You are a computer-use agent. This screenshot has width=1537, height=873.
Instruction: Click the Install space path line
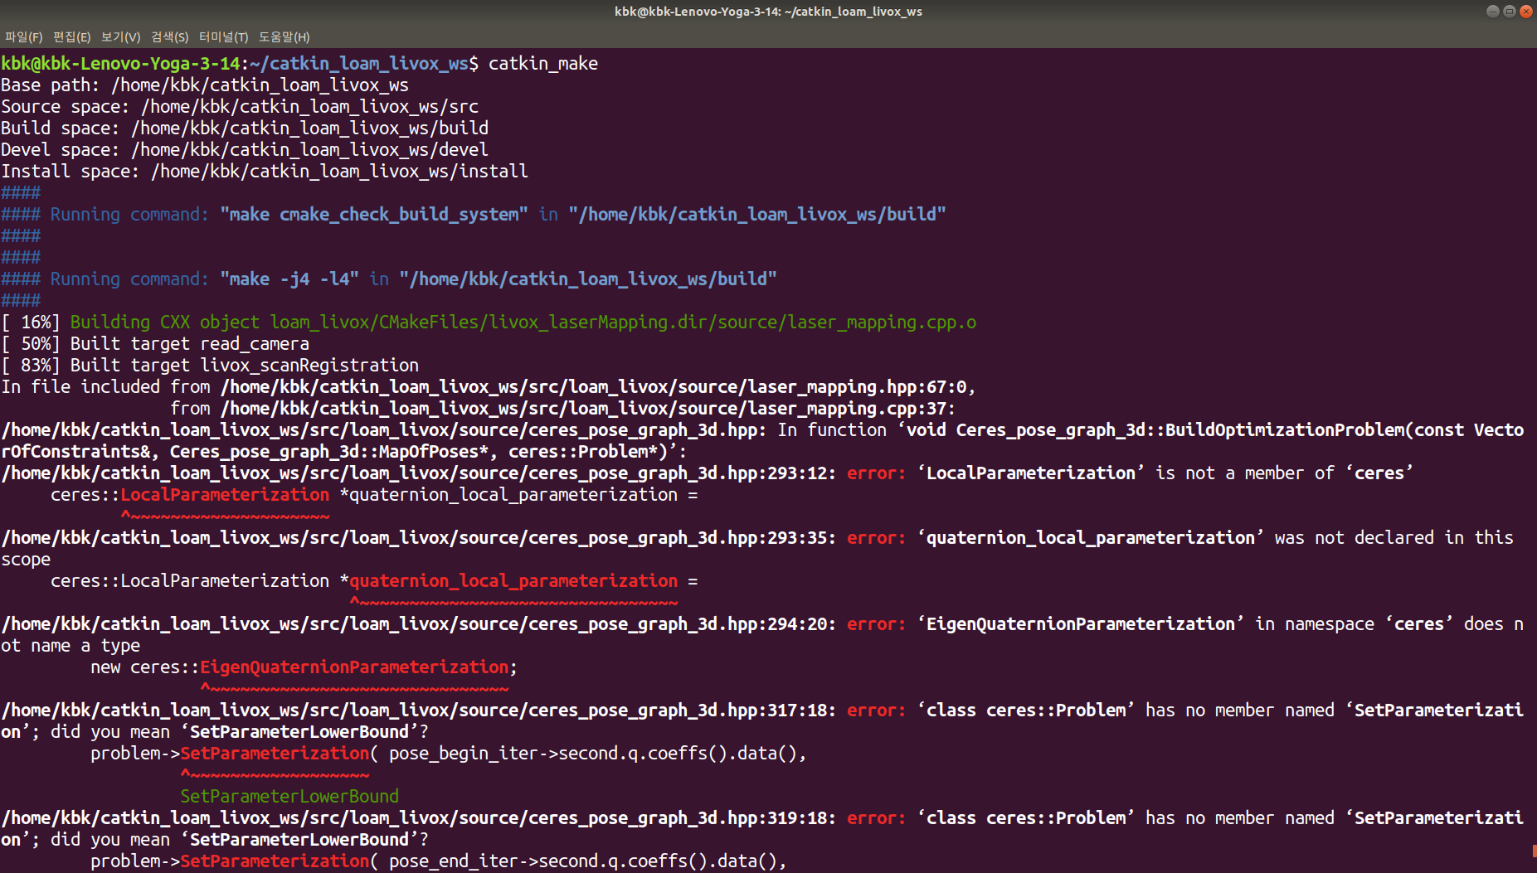pos(265,172)
